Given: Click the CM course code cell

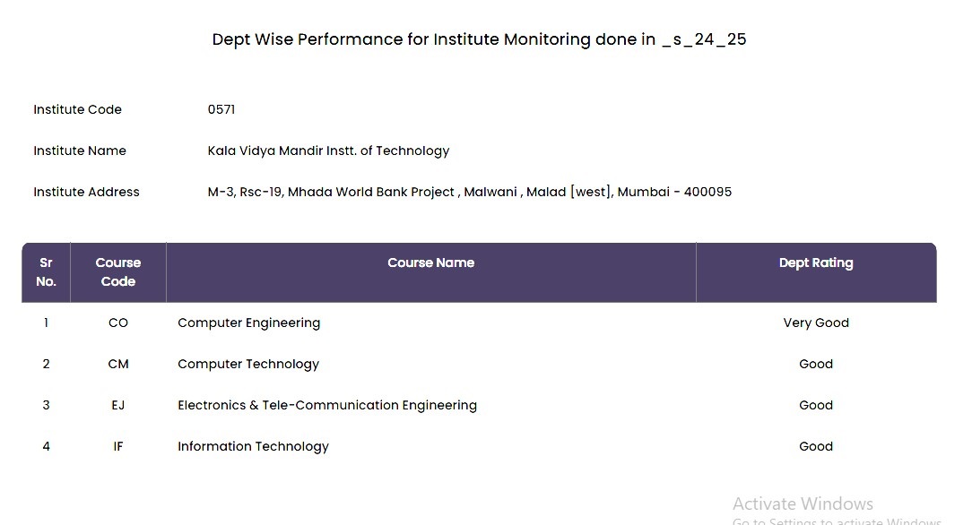Looking at the screenshot, I should point(118,364).
